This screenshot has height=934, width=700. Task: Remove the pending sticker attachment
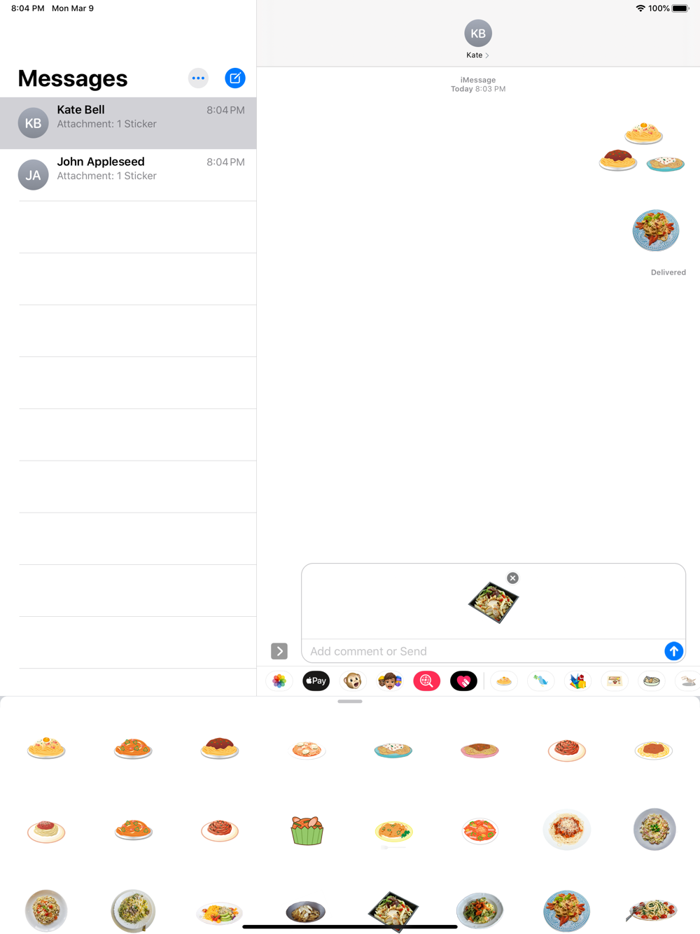pos(513,578)
